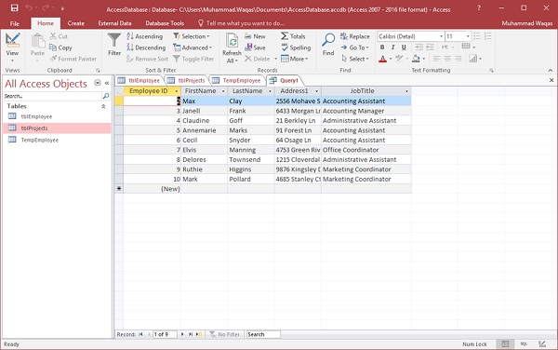The height and width of the screenshot is (350, 558).
Task: Toggle Bold text formatting
Action: [x=382, y=47]
